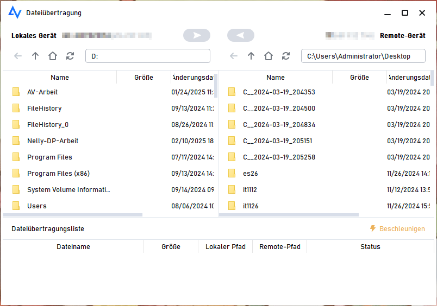Click folder icon of C__2024-03-19_205151
The image size is (437, 306).
pyautogui.click(x=232, y=141)
